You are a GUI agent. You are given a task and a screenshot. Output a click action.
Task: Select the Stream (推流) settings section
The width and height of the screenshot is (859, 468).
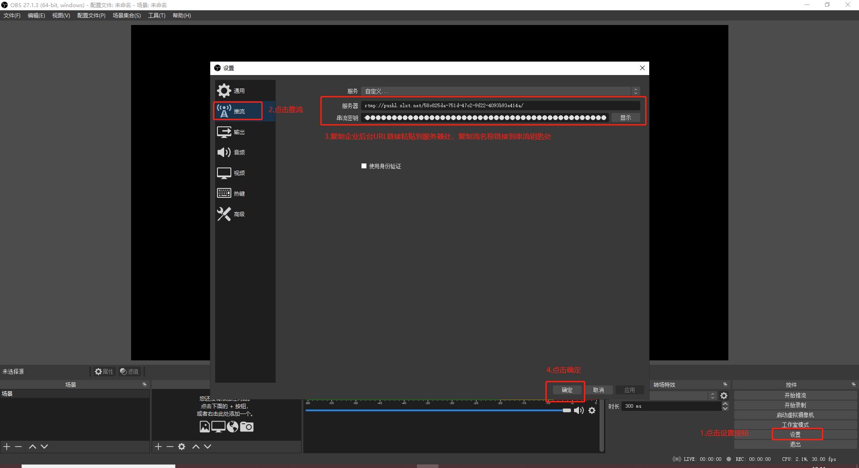pyautogui.click(x=245, y=111)
